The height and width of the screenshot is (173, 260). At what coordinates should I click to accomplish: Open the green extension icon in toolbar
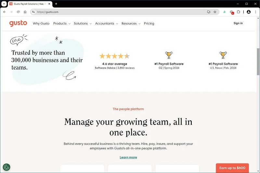224,12
